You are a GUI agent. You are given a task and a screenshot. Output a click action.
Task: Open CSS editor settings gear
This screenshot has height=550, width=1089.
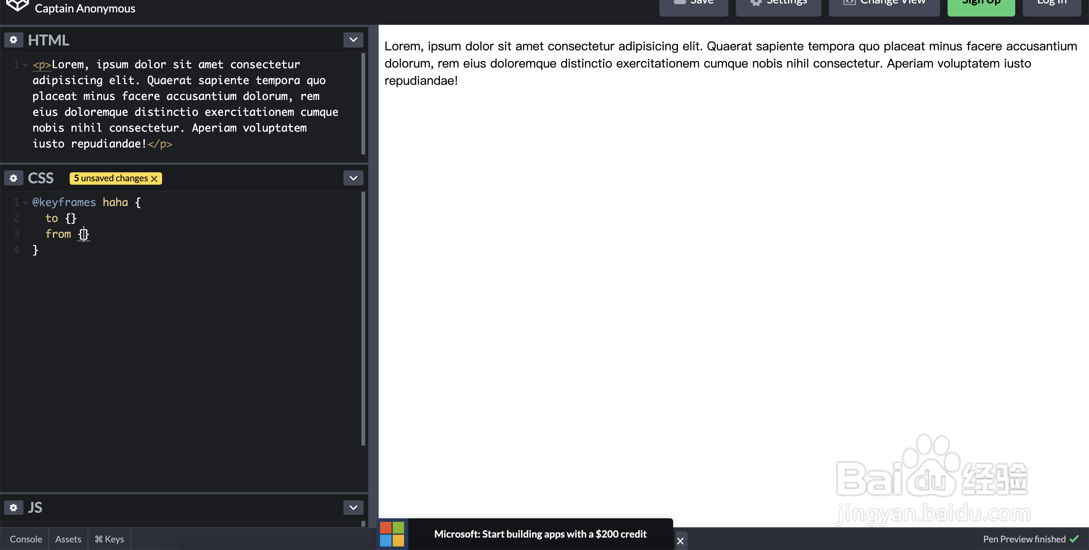pyautogui.click(x=13, y=178)
